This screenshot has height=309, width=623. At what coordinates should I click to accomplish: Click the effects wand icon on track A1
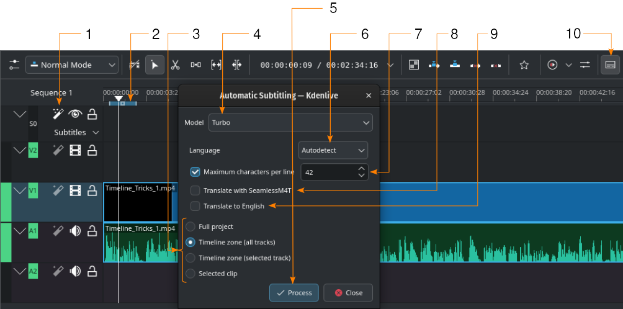tap(58, 231)
